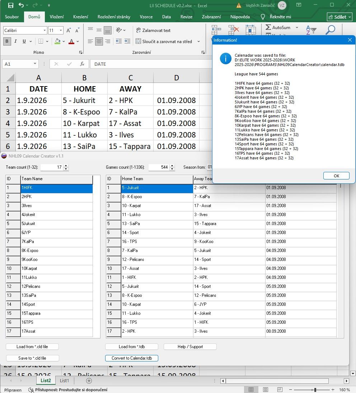Click the account warning triangle icon
This screenshot has width=356, height=393.
(x=239, y=5)
